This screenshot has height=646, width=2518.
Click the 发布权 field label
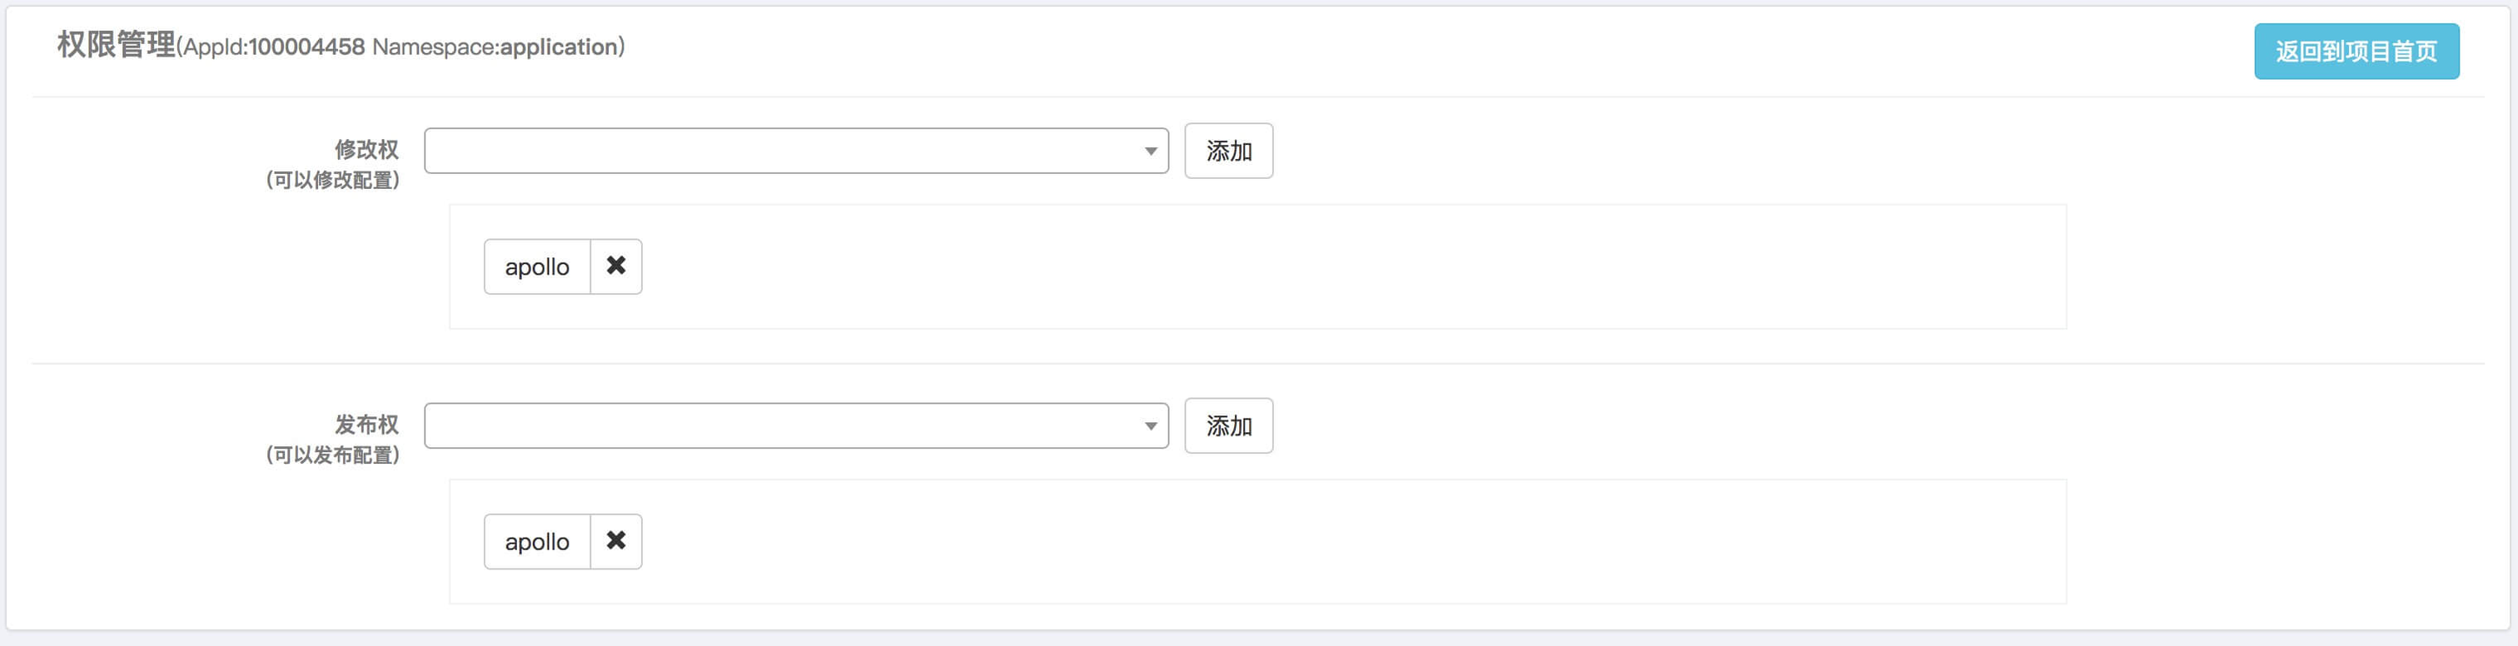(x=366, y=425)
